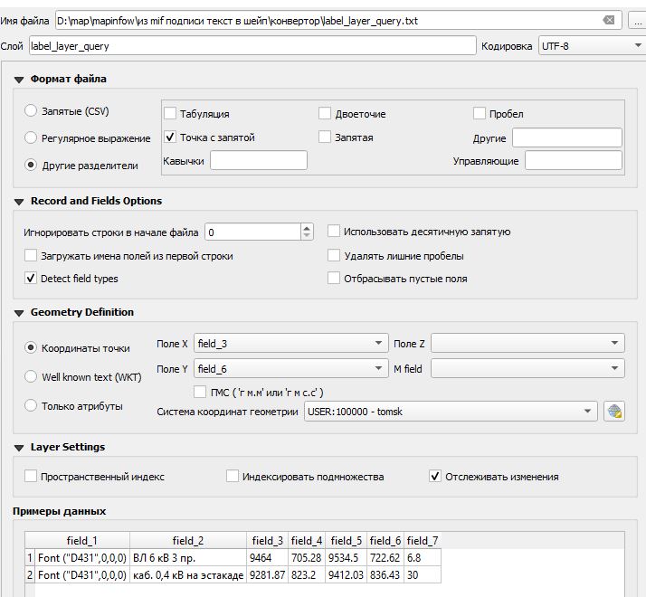Click the field_2 column header
Screen dimensions: 646x597
pos(187,541)
